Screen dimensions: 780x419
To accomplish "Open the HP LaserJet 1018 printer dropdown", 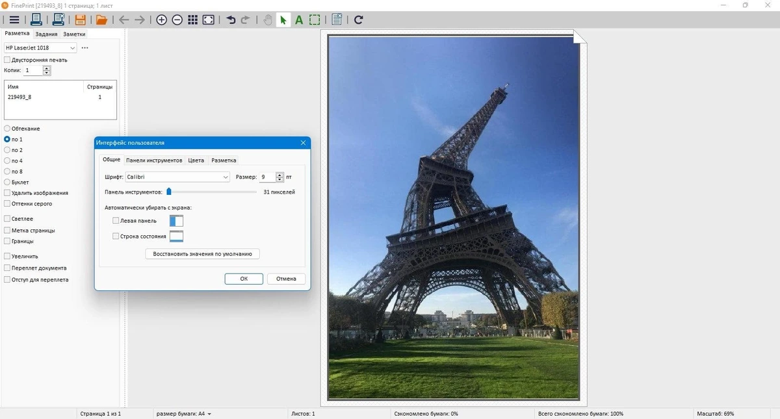I will pyautogui.click(x=40, y=47).
